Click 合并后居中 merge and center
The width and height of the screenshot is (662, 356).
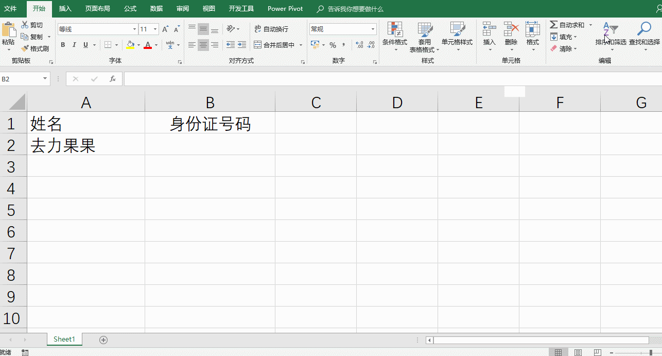coord(274,45)
